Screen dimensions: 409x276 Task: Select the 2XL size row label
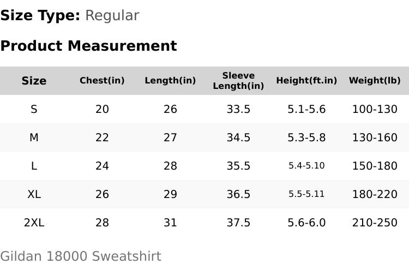point(34,223)
